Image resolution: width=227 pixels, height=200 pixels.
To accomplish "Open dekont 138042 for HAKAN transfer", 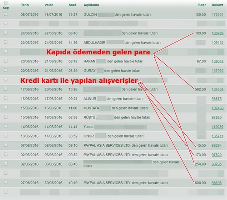I will point(217,62).
